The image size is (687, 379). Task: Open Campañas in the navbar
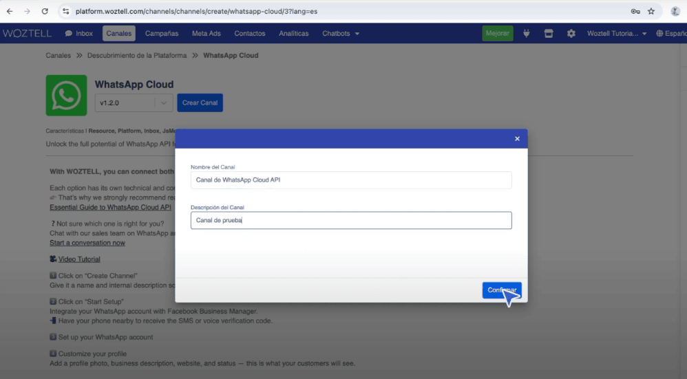[162, 33]
